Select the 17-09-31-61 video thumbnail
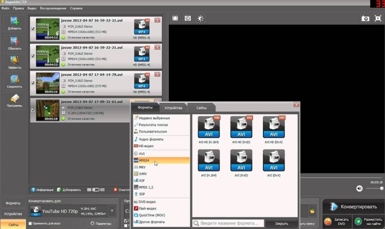 click(48, 110)
